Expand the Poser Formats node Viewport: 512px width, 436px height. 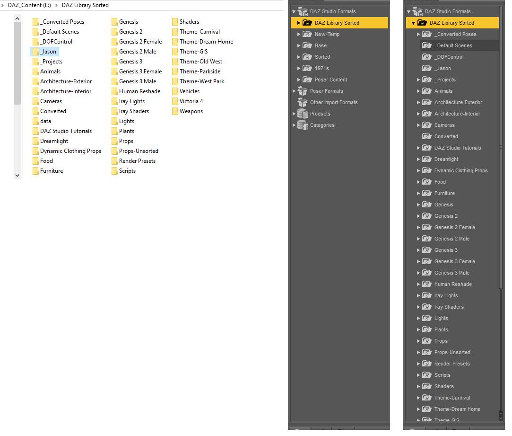[294, 91]
